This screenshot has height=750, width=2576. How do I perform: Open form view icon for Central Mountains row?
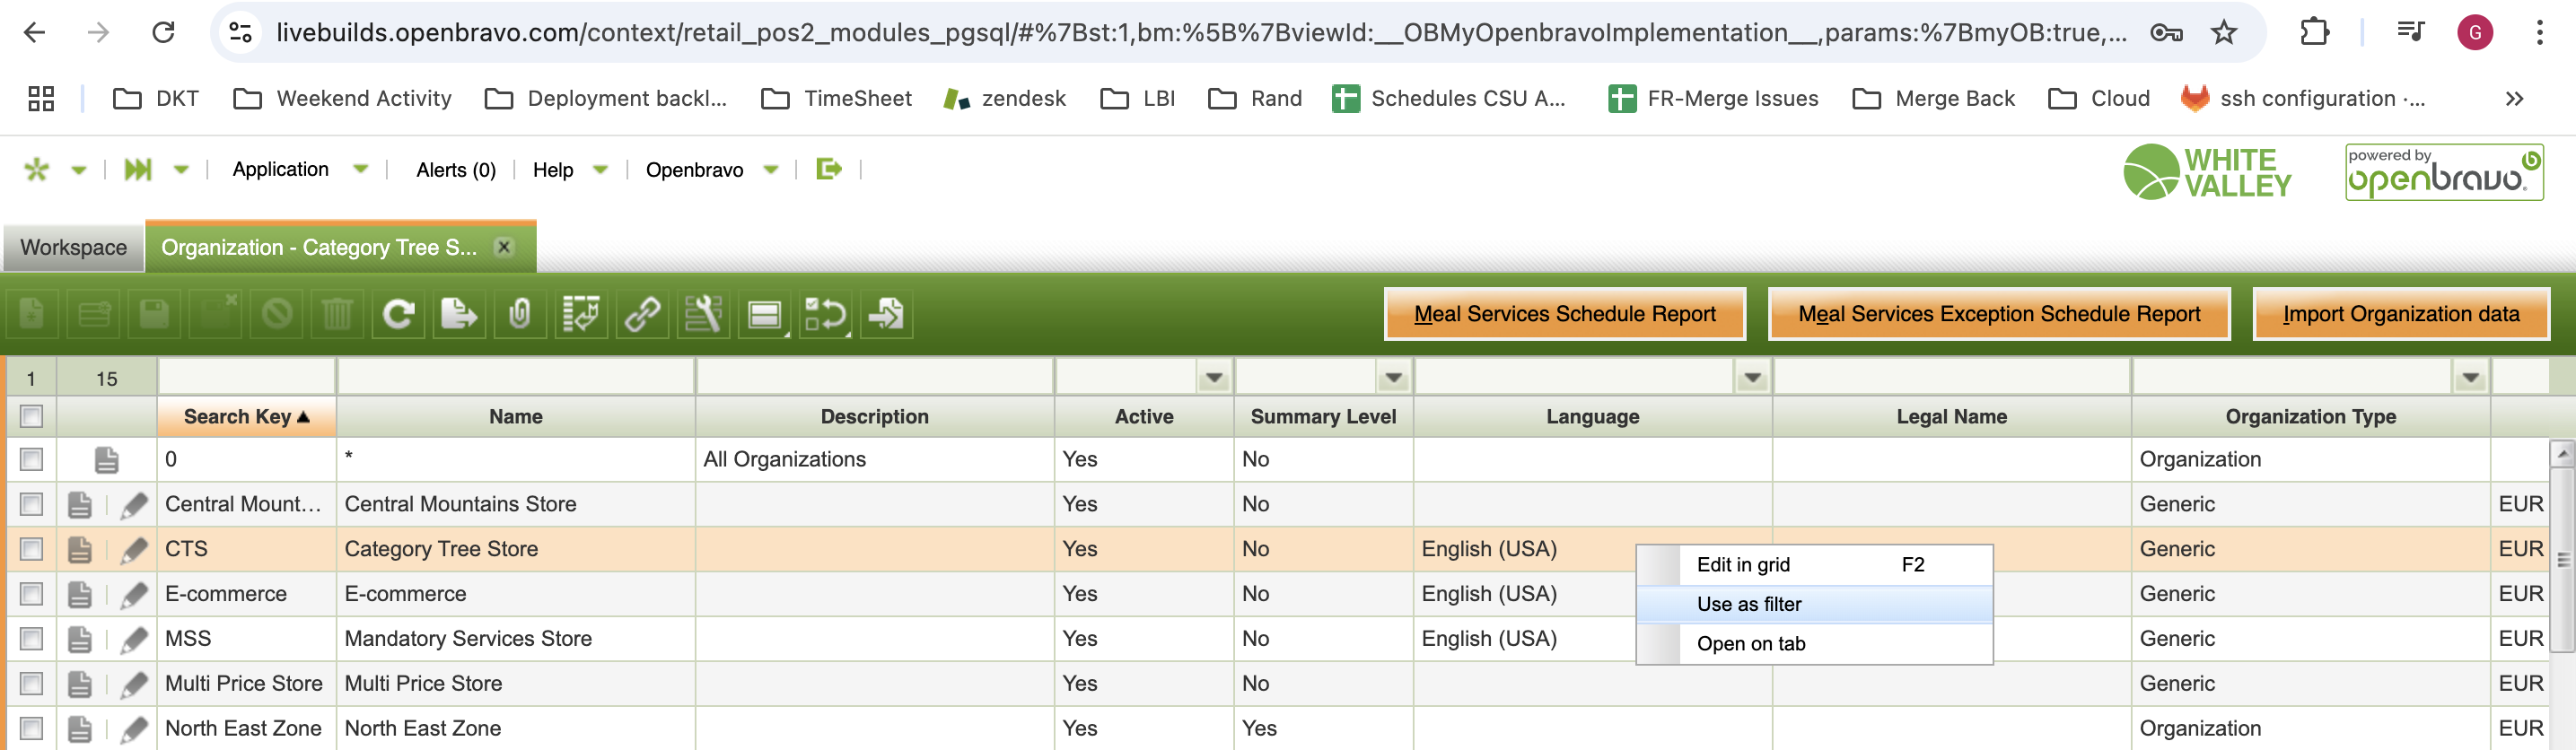[x=80, y=504]
